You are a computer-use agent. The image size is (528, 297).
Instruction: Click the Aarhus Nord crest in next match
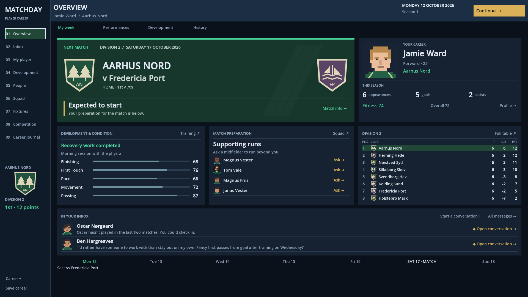pos(79,75)
